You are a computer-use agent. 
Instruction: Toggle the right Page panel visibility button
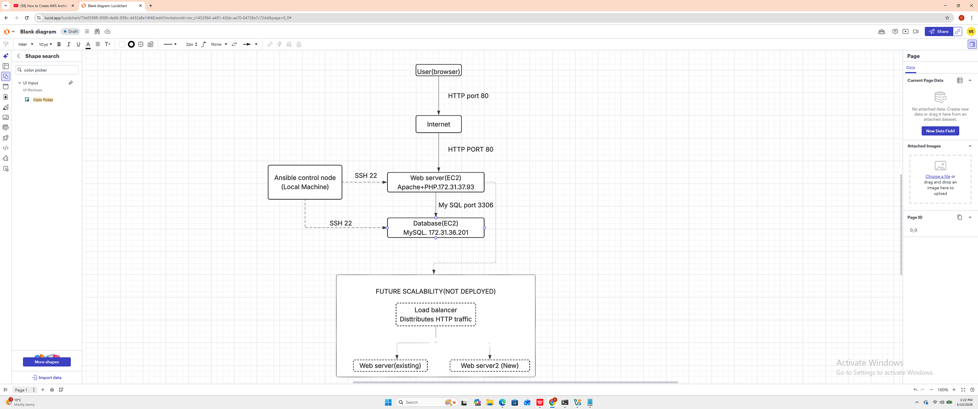point(972,44)
